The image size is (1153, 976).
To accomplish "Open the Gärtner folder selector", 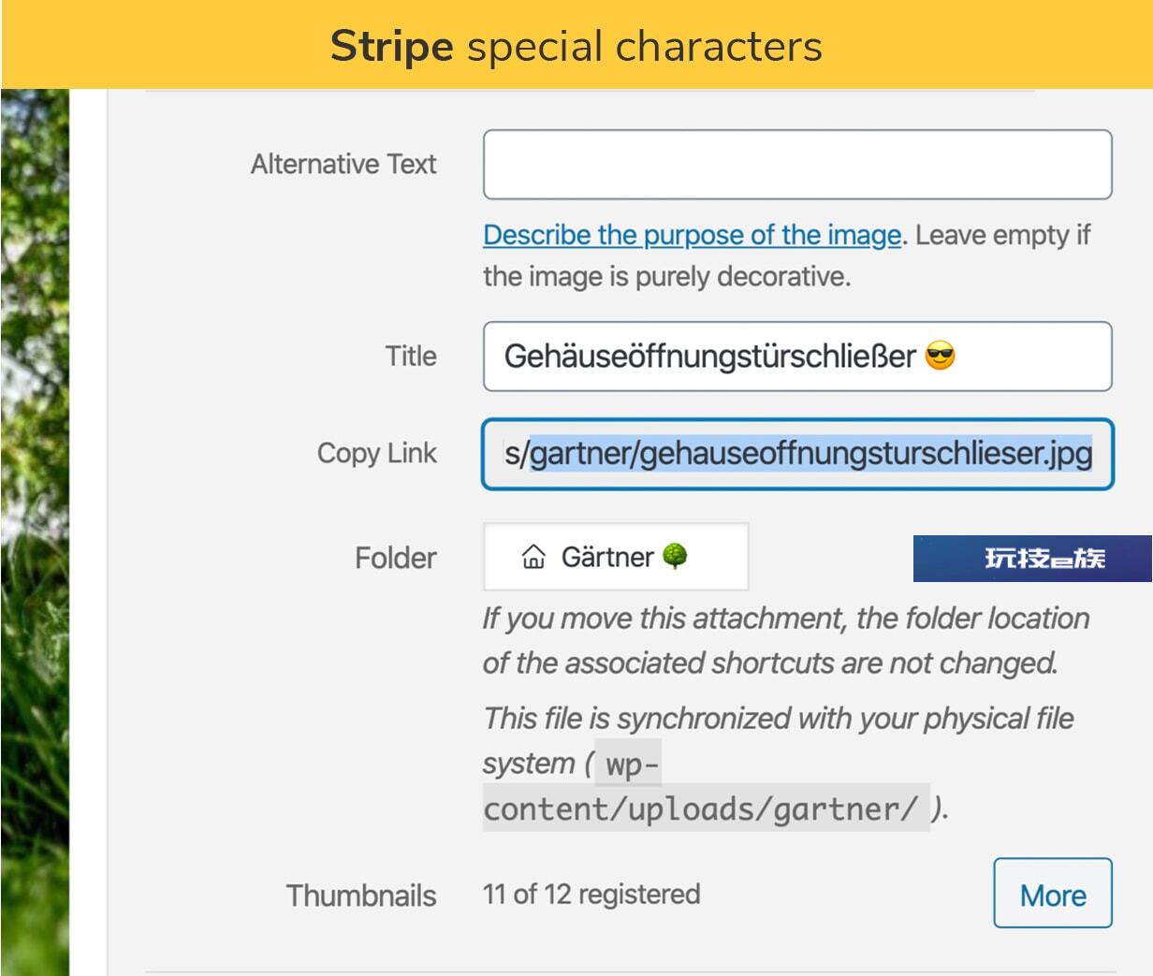I will [616, 557].
